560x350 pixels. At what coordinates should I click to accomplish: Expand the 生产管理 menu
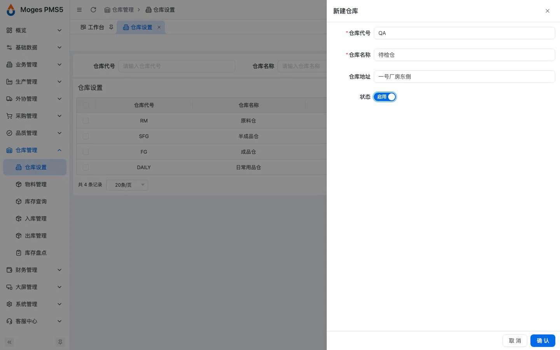click(35, 82)
